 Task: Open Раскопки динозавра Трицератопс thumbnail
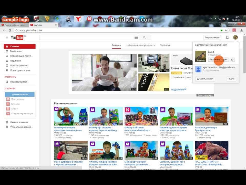pos(212,116)
